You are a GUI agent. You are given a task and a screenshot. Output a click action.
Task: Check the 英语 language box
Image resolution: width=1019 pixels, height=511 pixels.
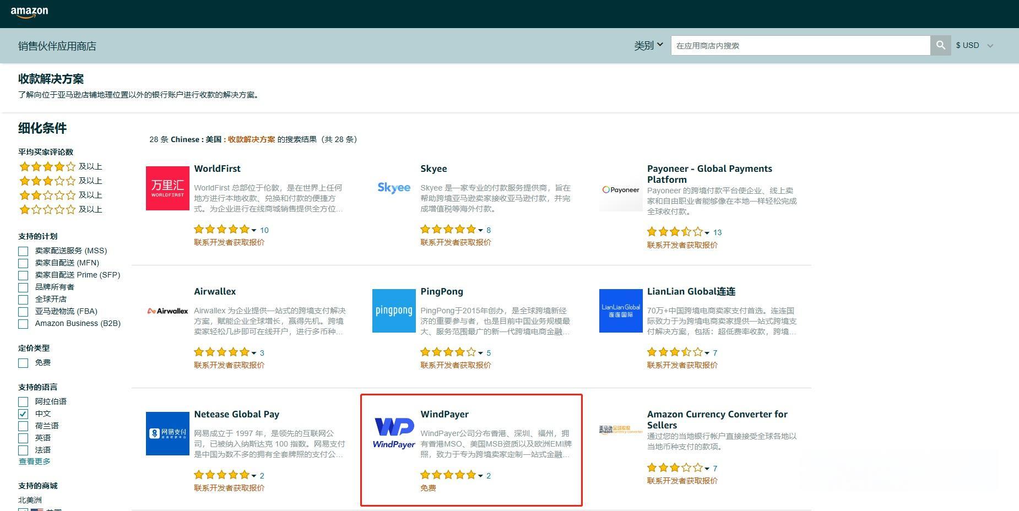[x=23, y=438]
